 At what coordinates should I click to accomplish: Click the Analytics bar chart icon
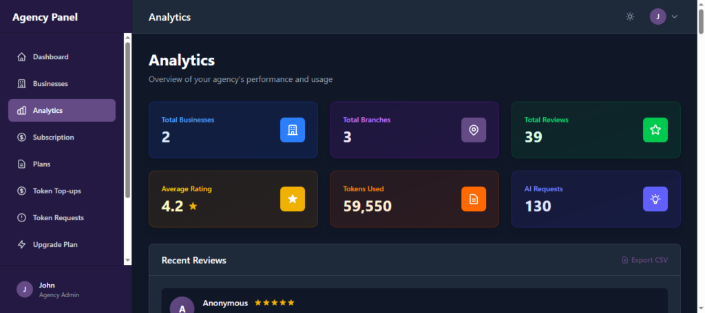(21, 111)
